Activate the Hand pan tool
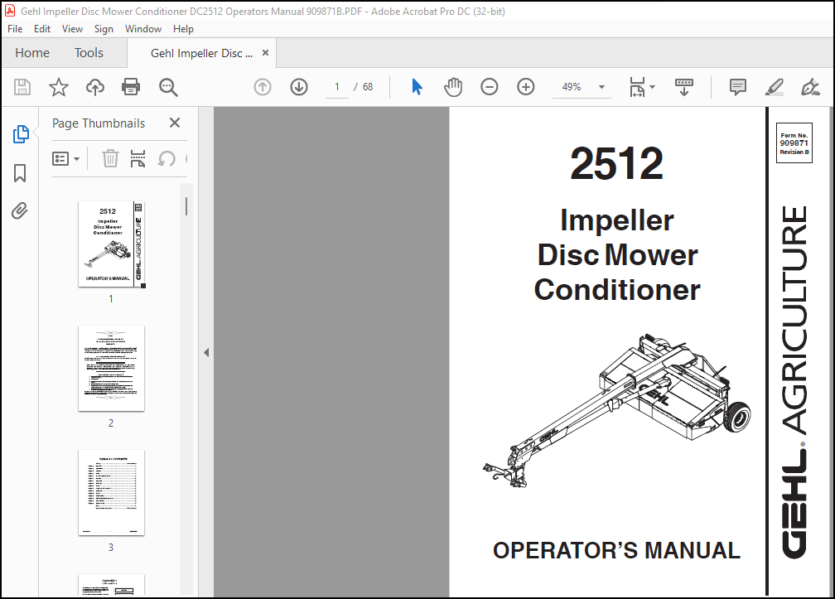 (x=452, y=87)
